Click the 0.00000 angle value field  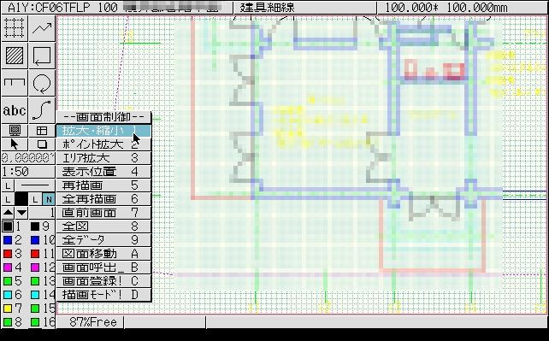click(28, 158)
